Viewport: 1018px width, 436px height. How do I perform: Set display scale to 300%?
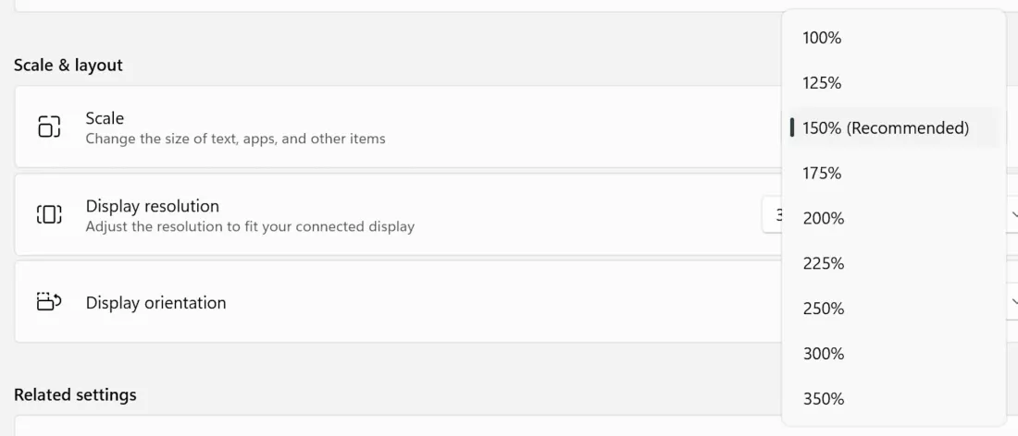click(x=824, y=354)
